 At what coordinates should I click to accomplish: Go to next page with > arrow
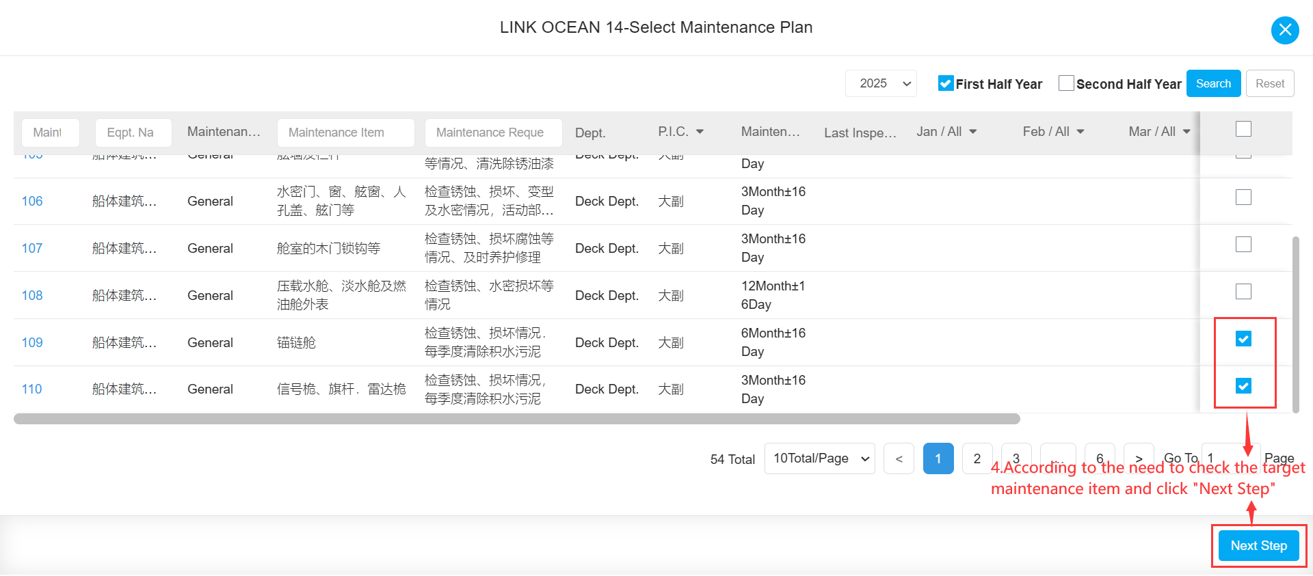[1139, 458]
